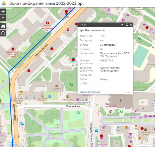Click the 'Масштабувати до' link

tap(90, 92)
